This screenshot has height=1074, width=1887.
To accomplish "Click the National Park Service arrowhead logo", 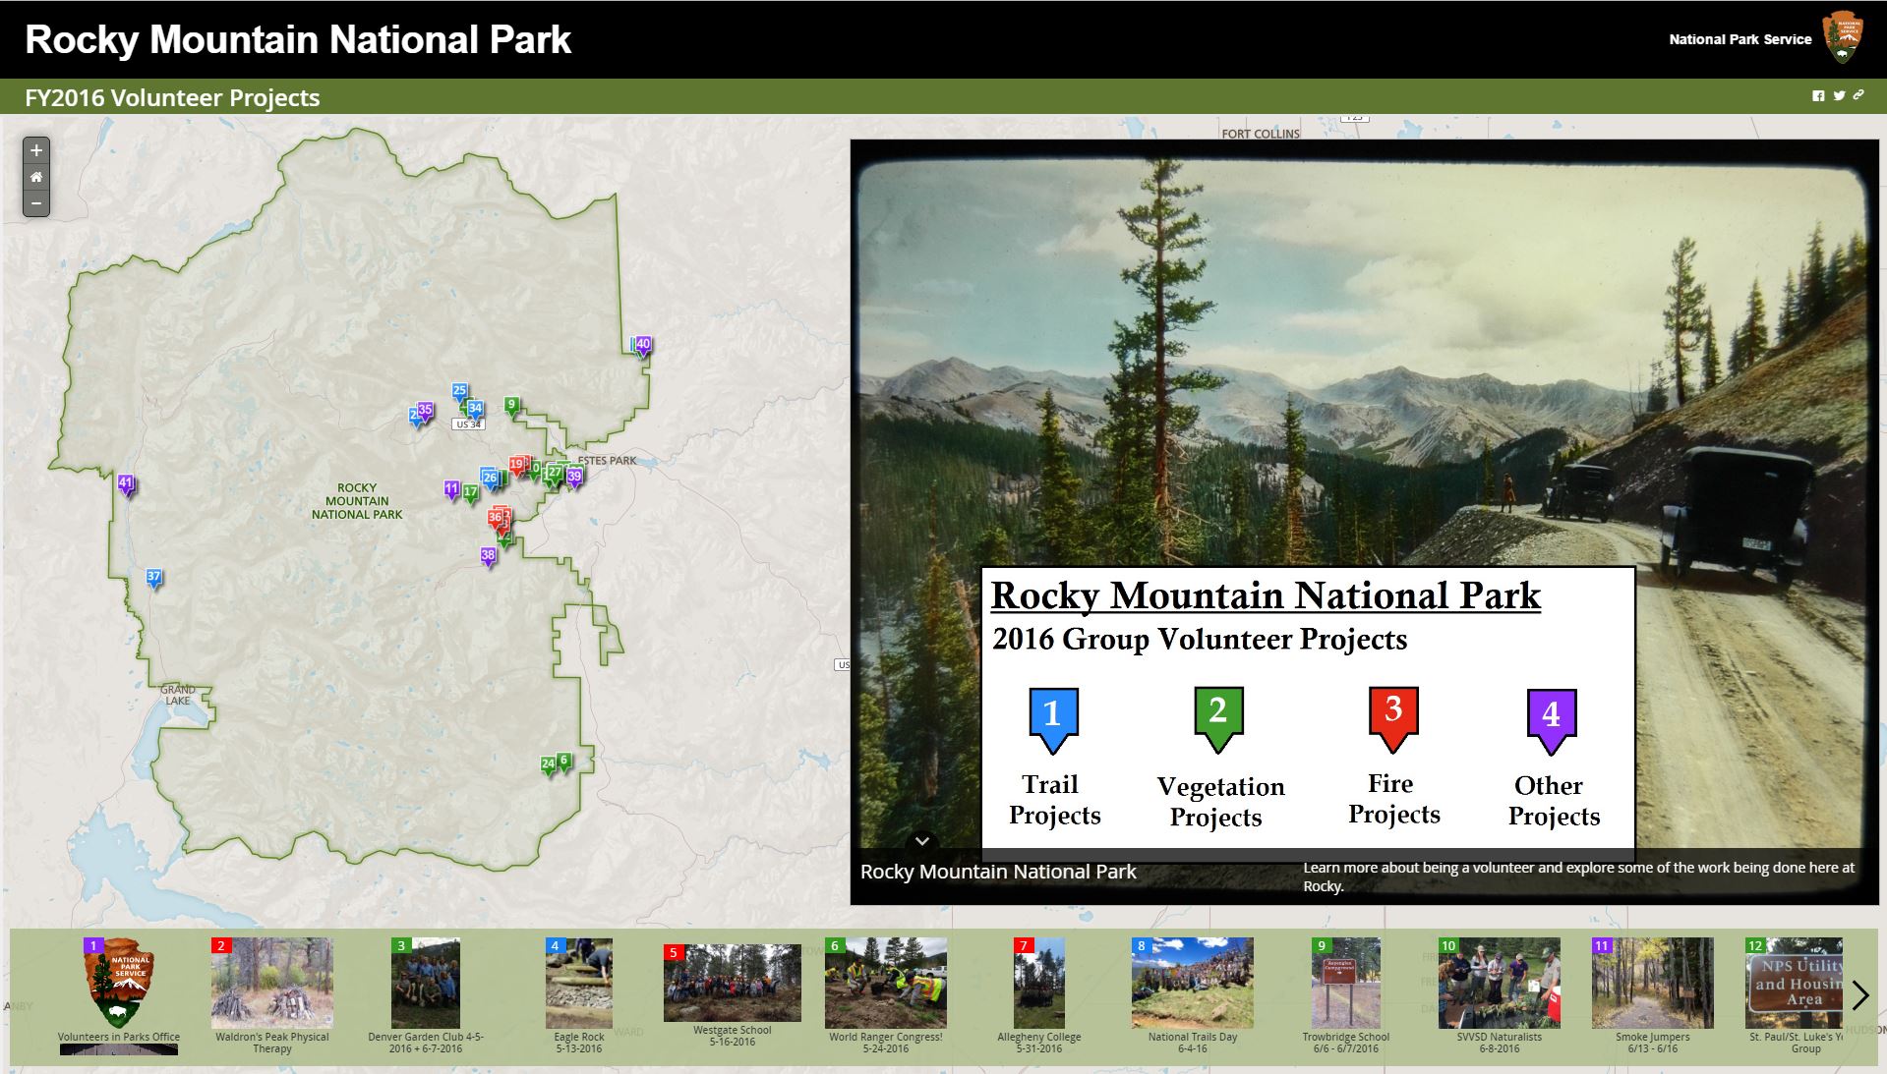I will click(1843, 39).
